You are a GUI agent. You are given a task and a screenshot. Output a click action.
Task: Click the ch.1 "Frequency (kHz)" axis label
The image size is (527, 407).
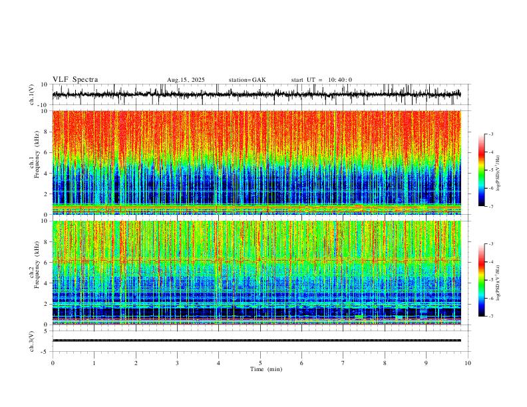[x=37, y=155]
